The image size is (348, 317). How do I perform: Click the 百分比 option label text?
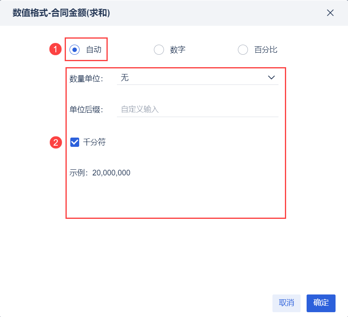coord(266,50)
